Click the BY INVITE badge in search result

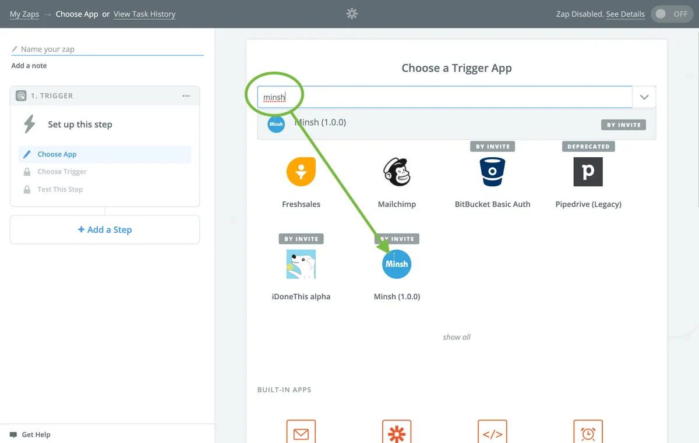[x=623, y=125]
